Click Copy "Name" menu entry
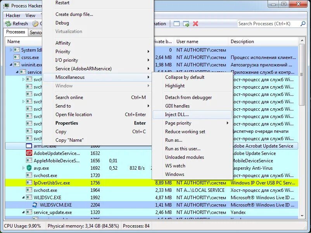 98,140
